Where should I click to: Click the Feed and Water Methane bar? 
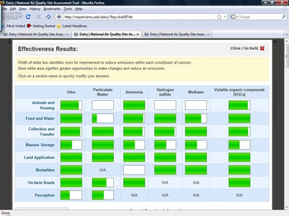pyautogui.click(x=196, y=119)
